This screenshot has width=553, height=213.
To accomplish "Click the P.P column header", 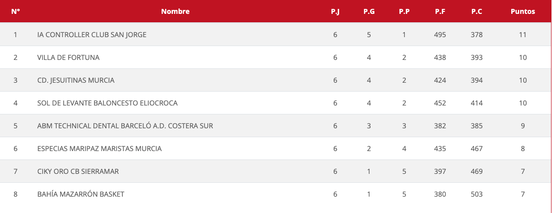I will pyautogui.click(x=404, y=11).
